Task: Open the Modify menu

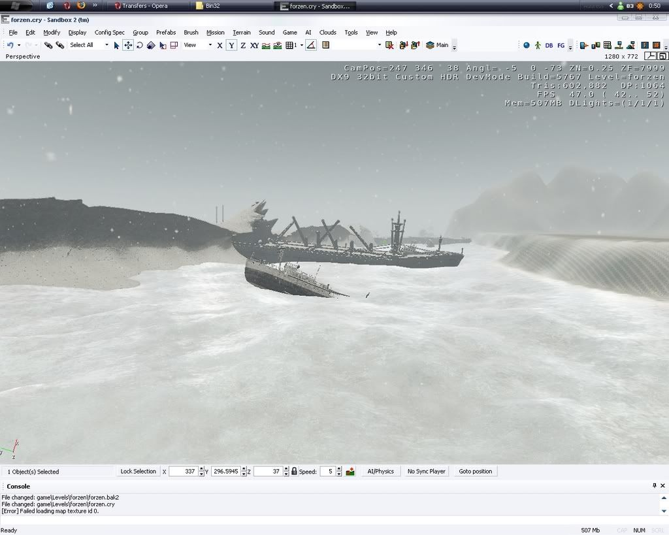Action: [x=52, y=33]
